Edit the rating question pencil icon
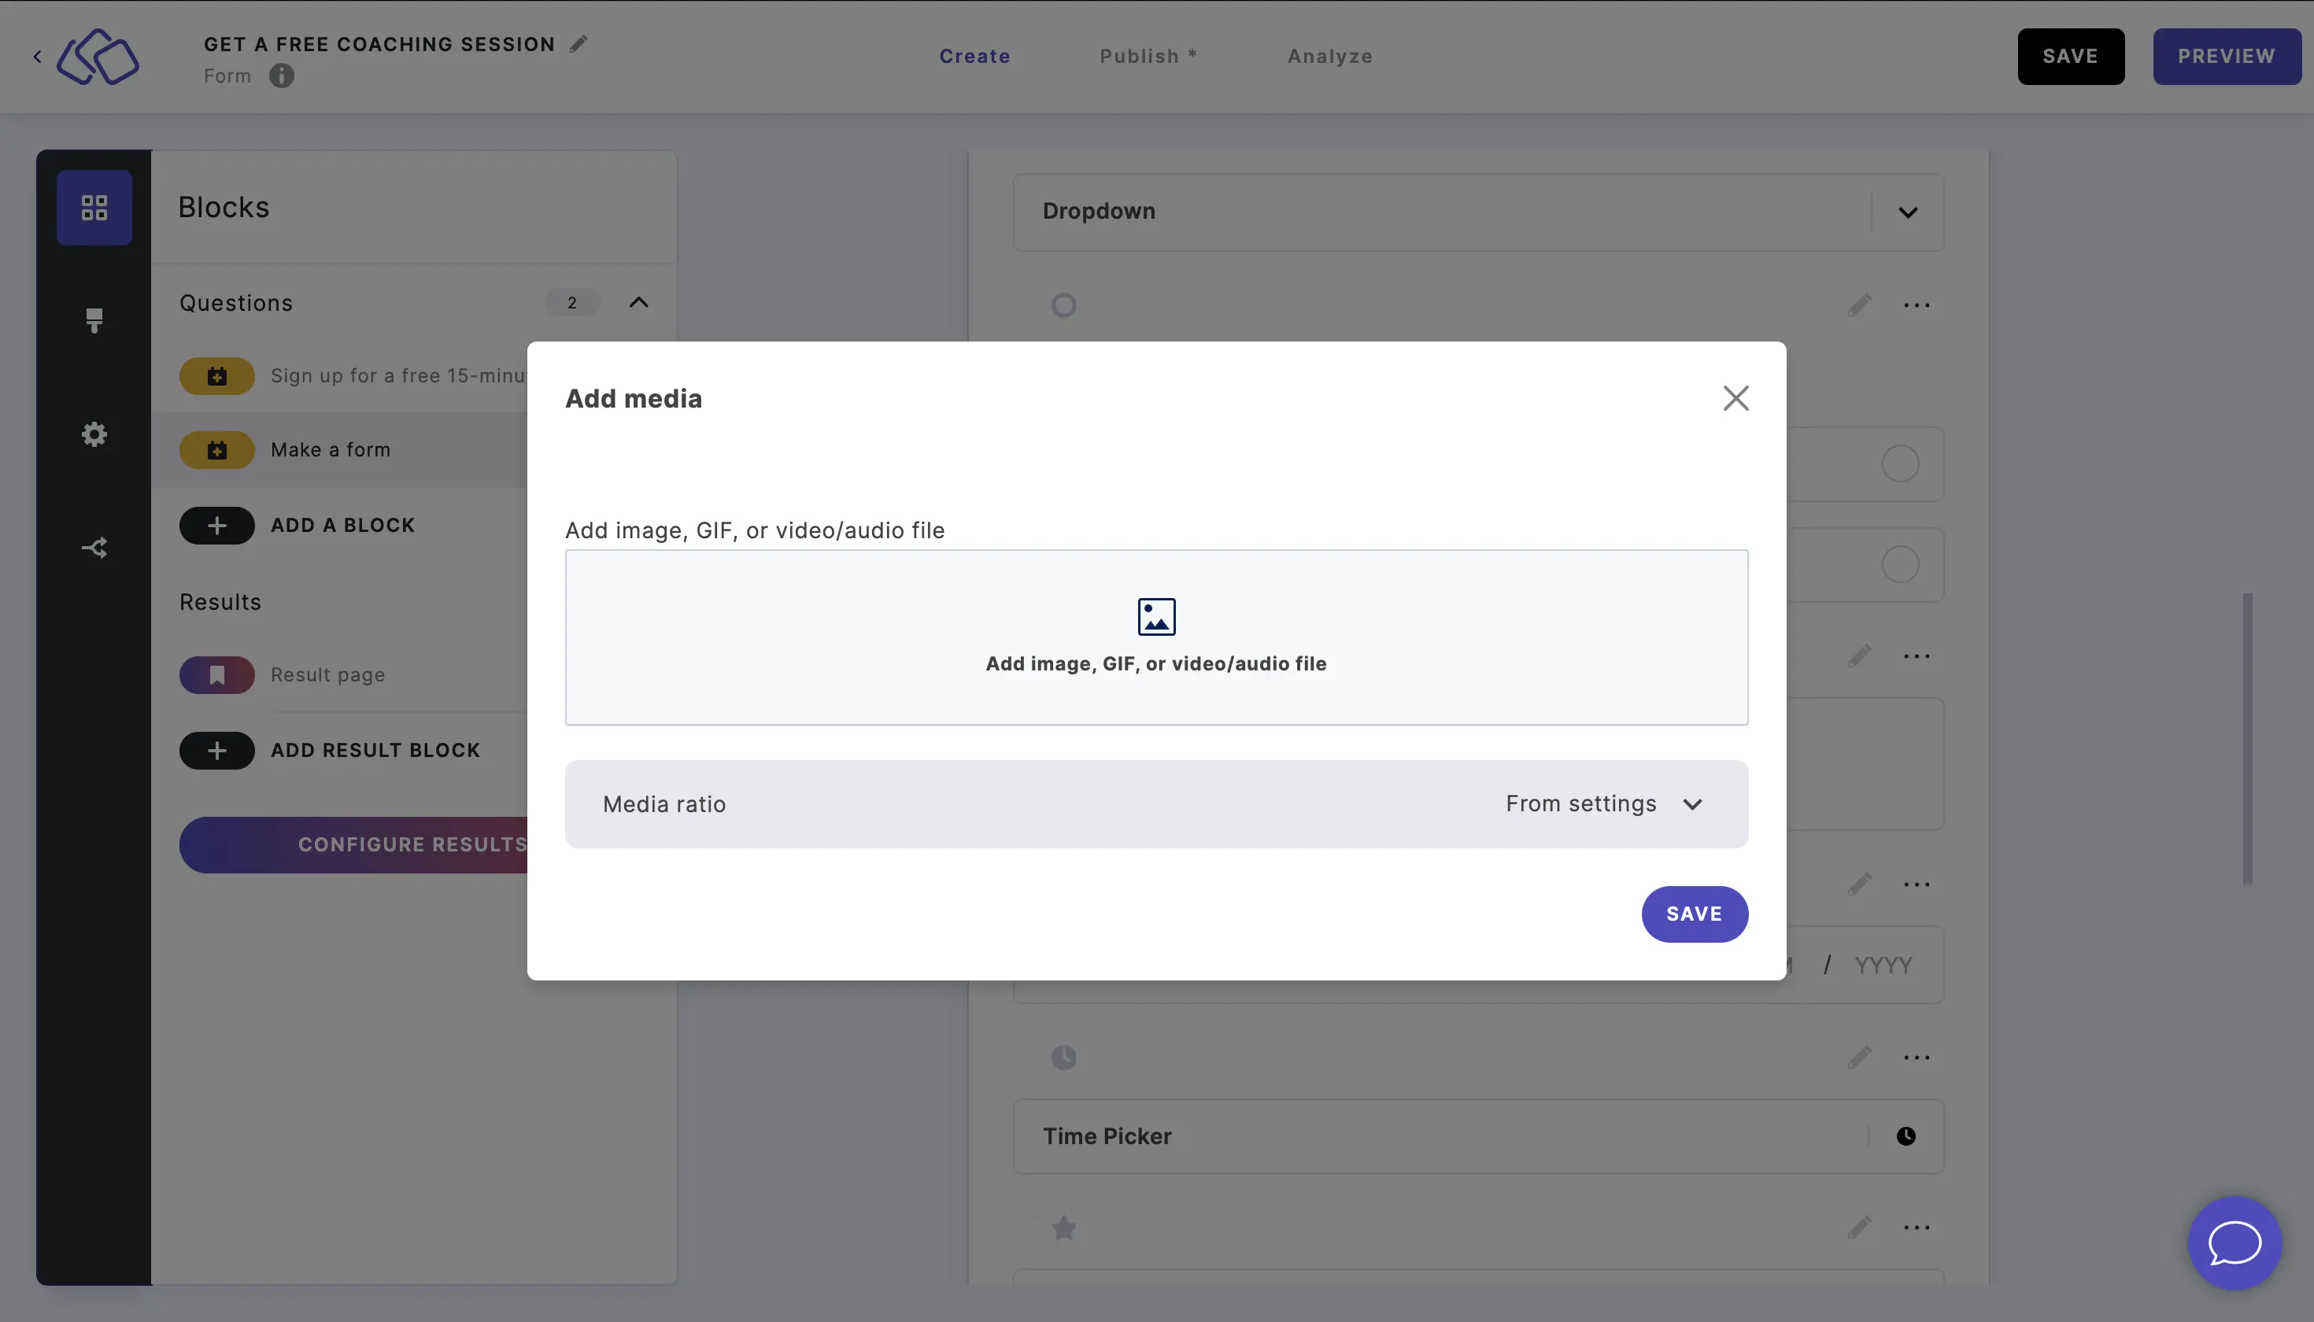The image size is (2314, 1322). 1859,1228
